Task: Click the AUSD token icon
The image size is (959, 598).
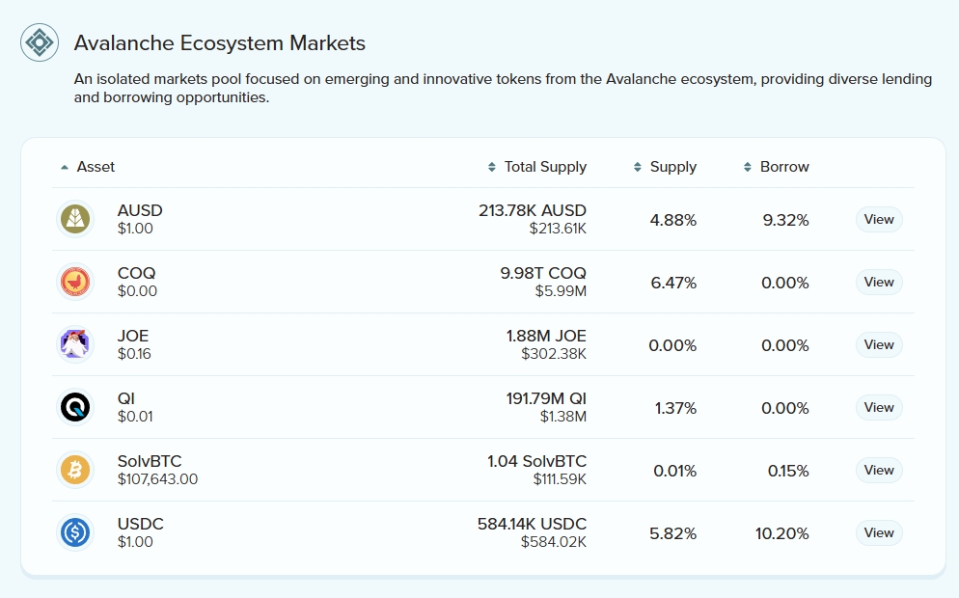Action: click(x=75, y=219)
